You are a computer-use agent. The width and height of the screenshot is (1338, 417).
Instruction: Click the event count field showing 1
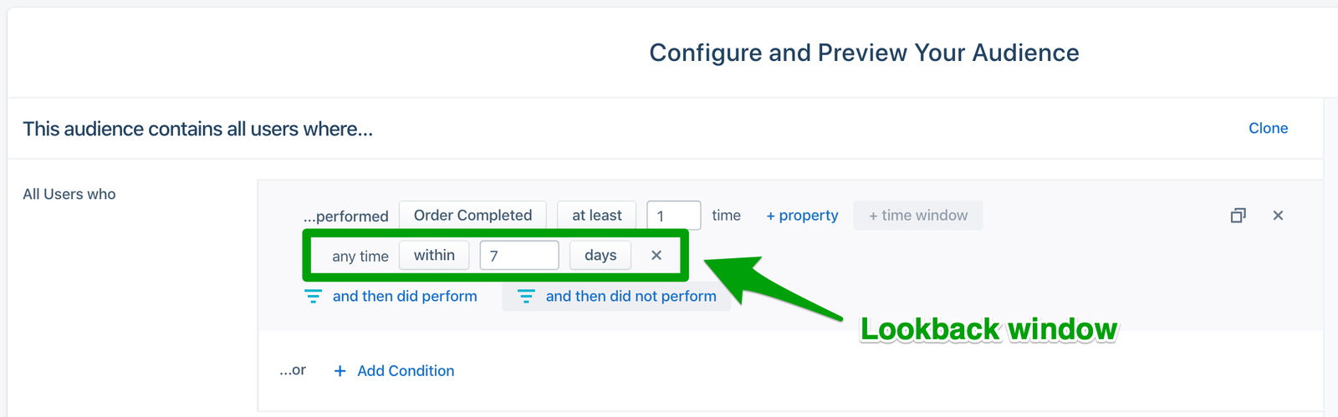(673, 216)
